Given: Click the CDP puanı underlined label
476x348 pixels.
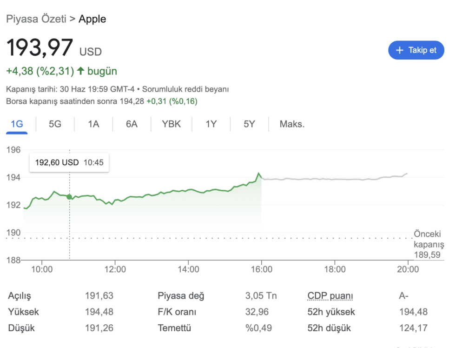Looking at the screenshot, I should click(331, 296).
